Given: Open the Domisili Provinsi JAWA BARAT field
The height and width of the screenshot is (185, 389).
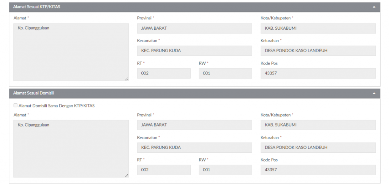Looking at the screenshot, I should (x=194, y=125).
